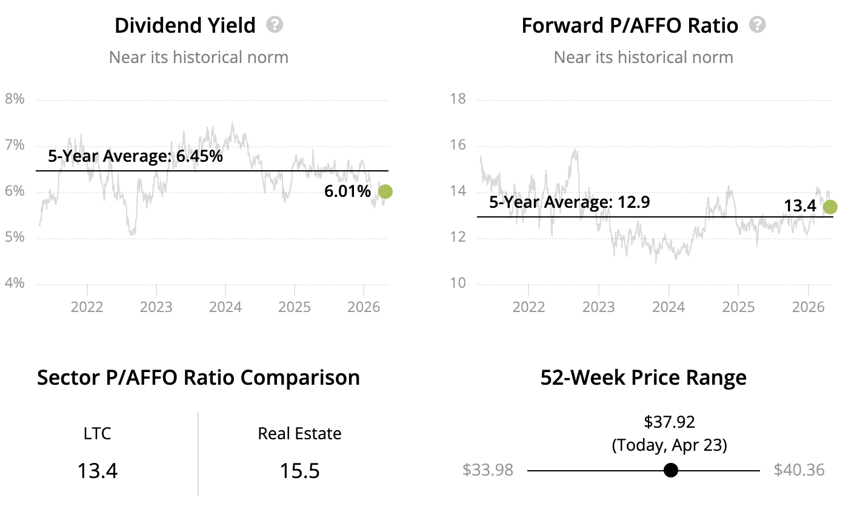Viewport: 857px width, 515px height.
Task: Click the help icon next to Dividend Yield
Action: (x=275, y=25)
